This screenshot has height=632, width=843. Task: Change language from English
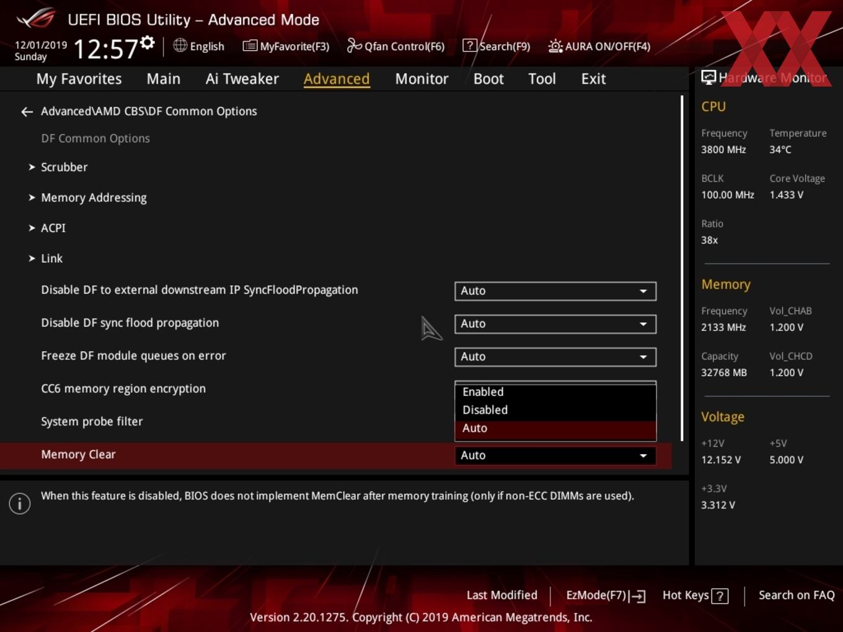click(x=207, y=46)
